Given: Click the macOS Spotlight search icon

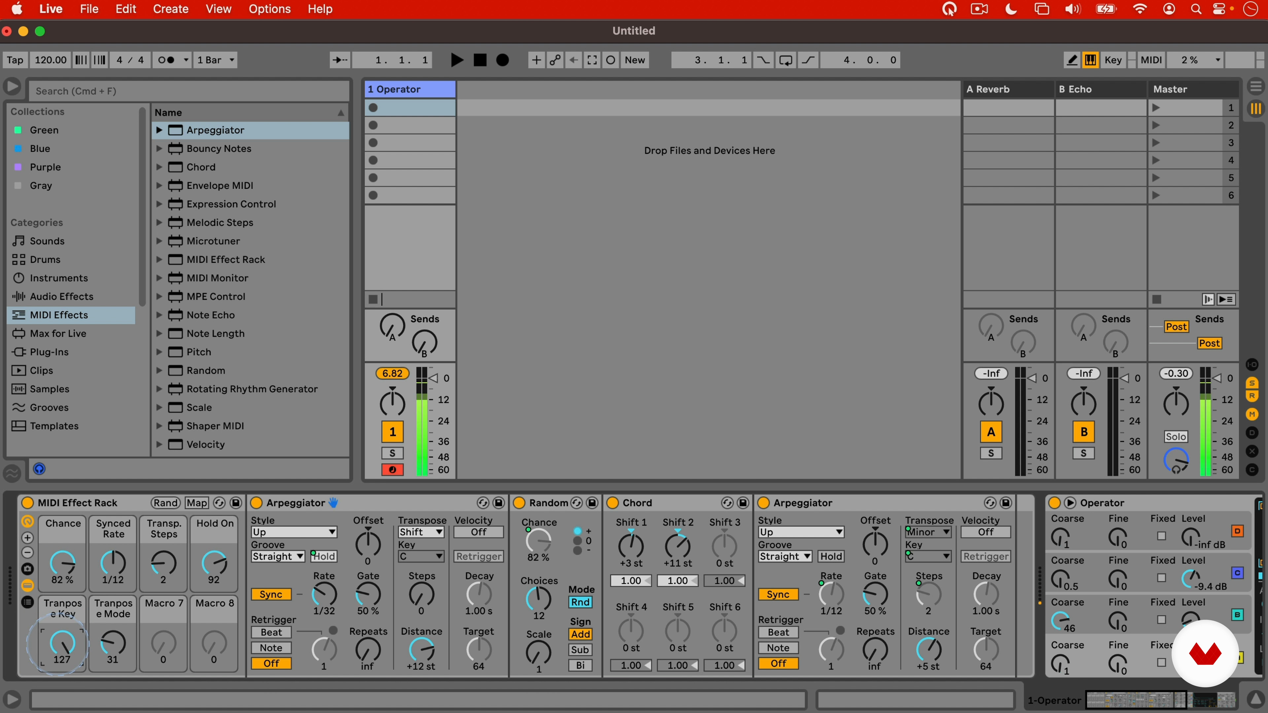Looking at the screenshot, I should click(x=1196, y=9).
